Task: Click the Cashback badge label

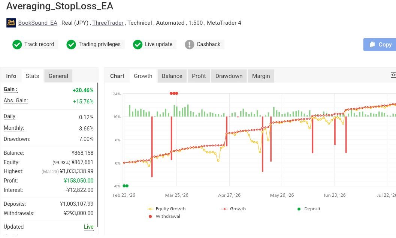Action: point(208,44)
